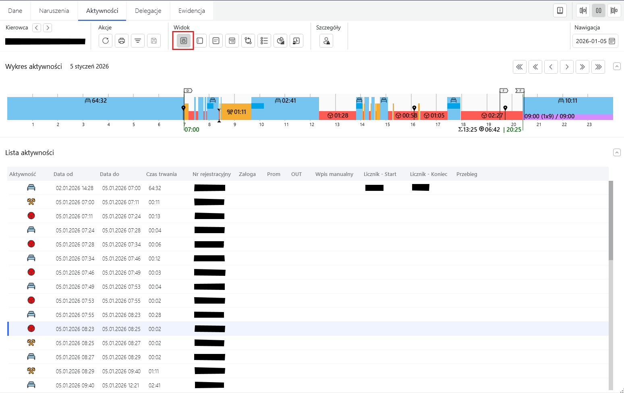624x393 pixels.
Task: Switch to the Naruszenia tab
Action: (x=54, y=10)
